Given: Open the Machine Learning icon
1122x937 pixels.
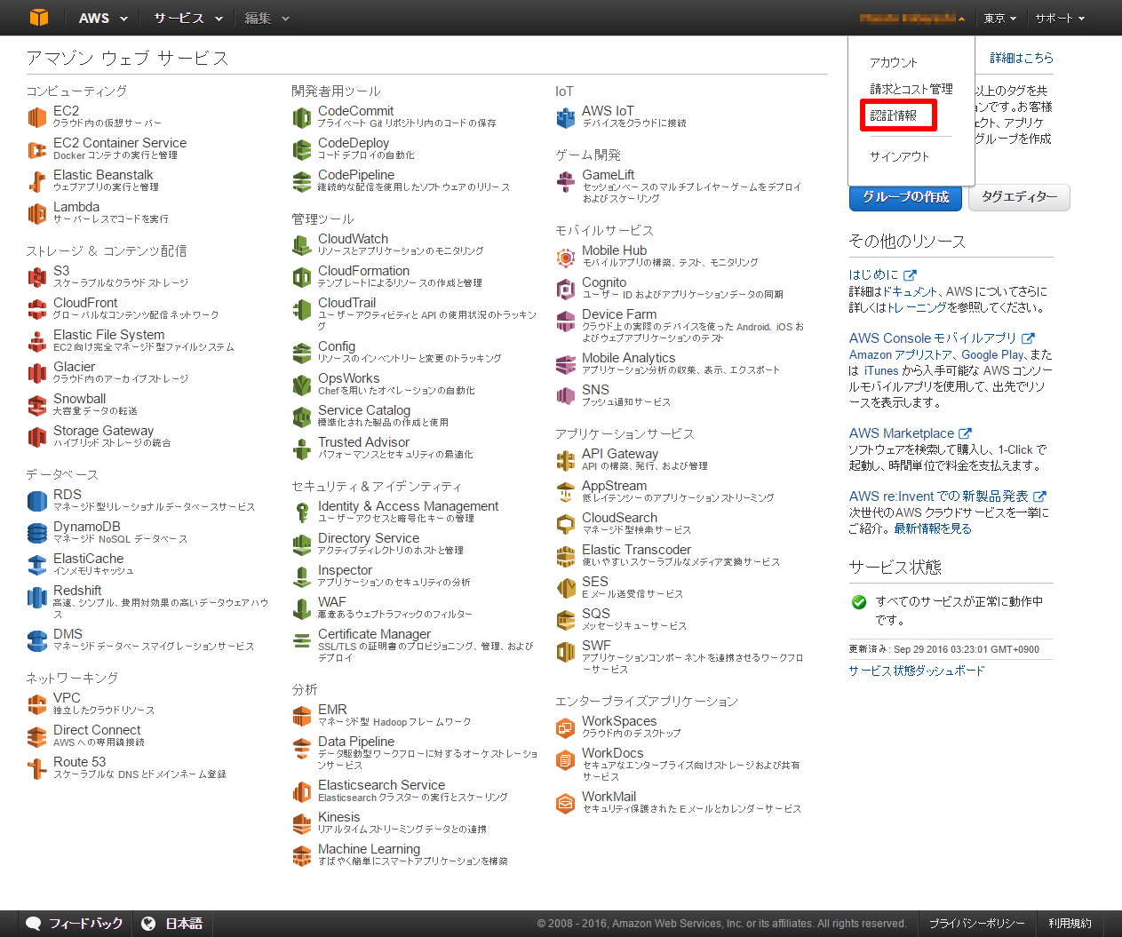Looking at the screenshot, I should click(x=301, y=855).
